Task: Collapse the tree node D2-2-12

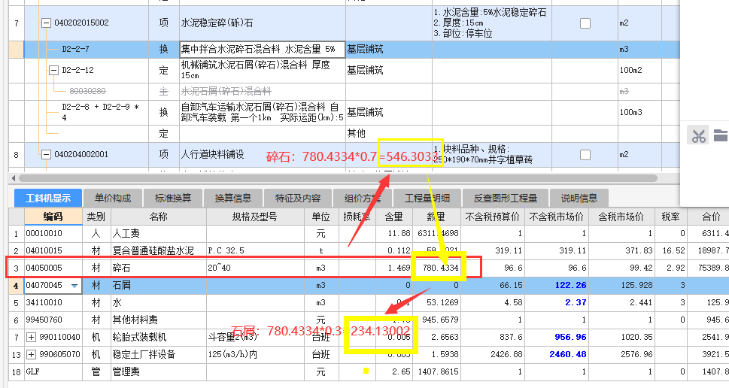Action: (54, 70)
